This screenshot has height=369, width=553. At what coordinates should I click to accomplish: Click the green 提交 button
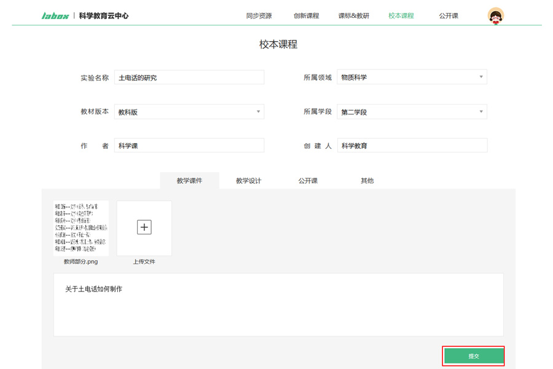tap(474, 356)
